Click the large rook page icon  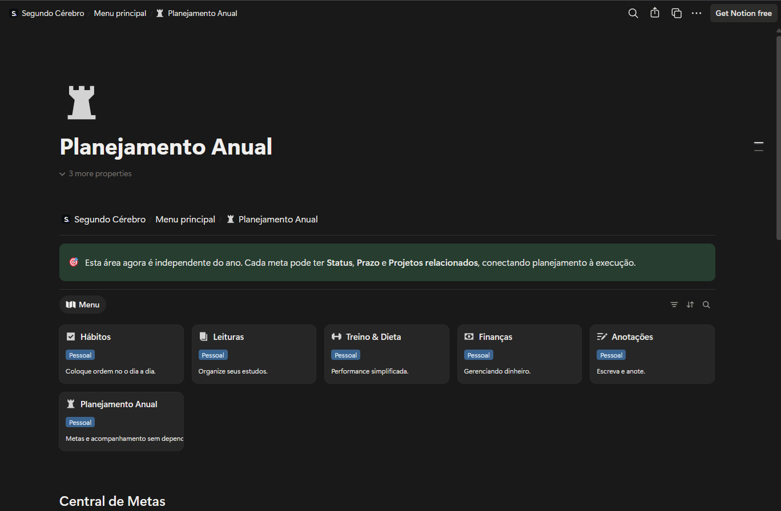pos(82,102)
